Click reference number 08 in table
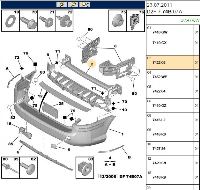200x190 pixels. pos(149,115)
